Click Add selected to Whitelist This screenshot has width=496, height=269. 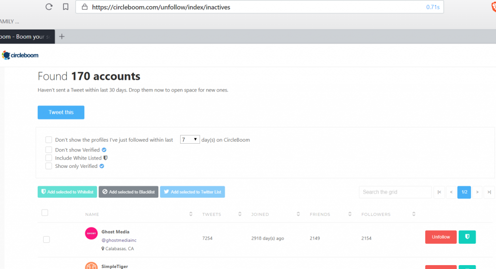point(67,192)
